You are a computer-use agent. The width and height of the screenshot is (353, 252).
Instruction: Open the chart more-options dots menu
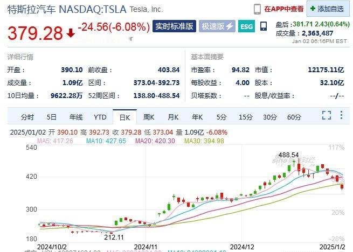pyautogui.click(x=342, y=115)
